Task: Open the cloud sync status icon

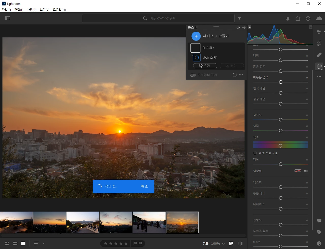Action: pyautogui.click(x=319, y=18)
